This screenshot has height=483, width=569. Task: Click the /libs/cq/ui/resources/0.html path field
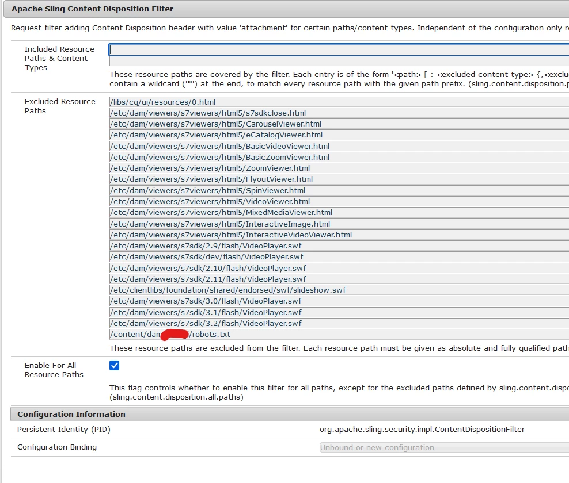339,102
